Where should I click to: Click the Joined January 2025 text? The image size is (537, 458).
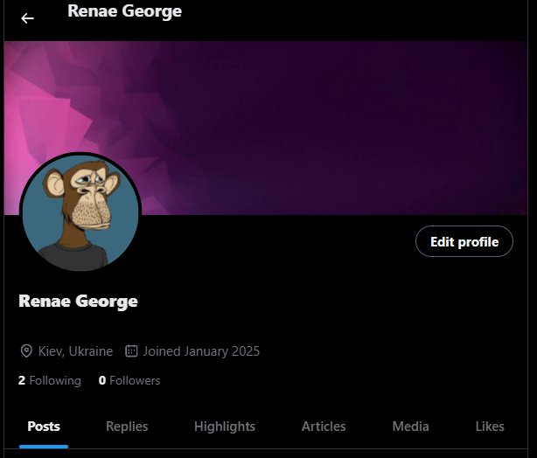tap(201, 351)
